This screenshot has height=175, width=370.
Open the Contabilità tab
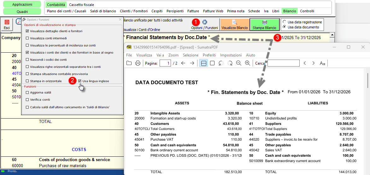tap(56, 4)
